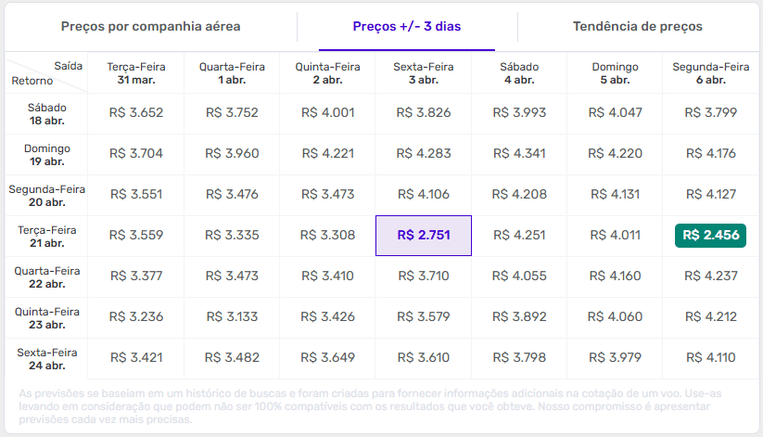The image size is (763, 437).
Task: Pick the R$ 3.133 fare
Action: (233, 317)
